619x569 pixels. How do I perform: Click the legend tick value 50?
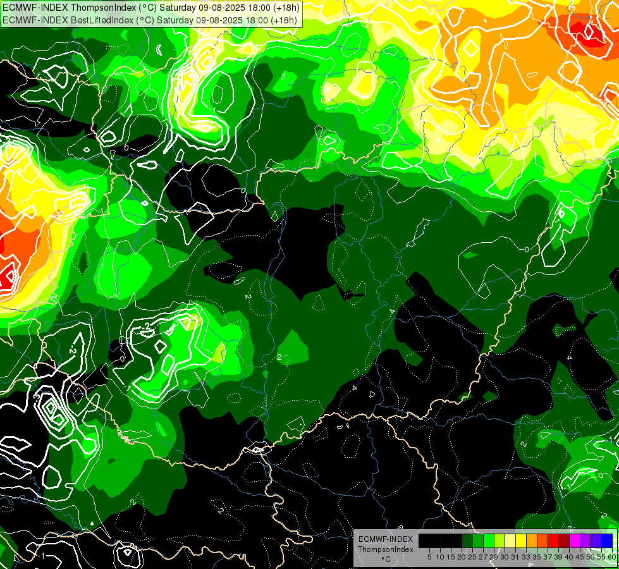click(x=591, y=557)
